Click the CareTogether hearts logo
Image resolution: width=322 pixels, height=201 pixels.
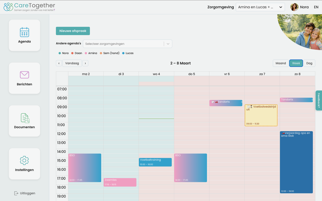[8, 7]
